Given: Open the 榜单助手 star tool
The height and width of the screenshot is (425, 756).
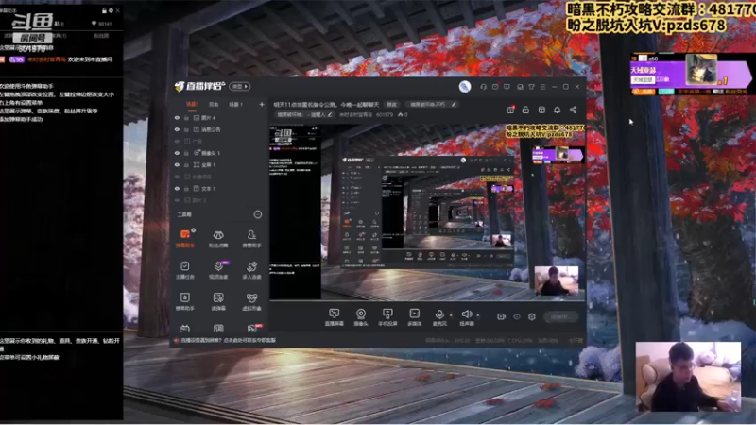Looking at the screenshot, I should 184,301.
